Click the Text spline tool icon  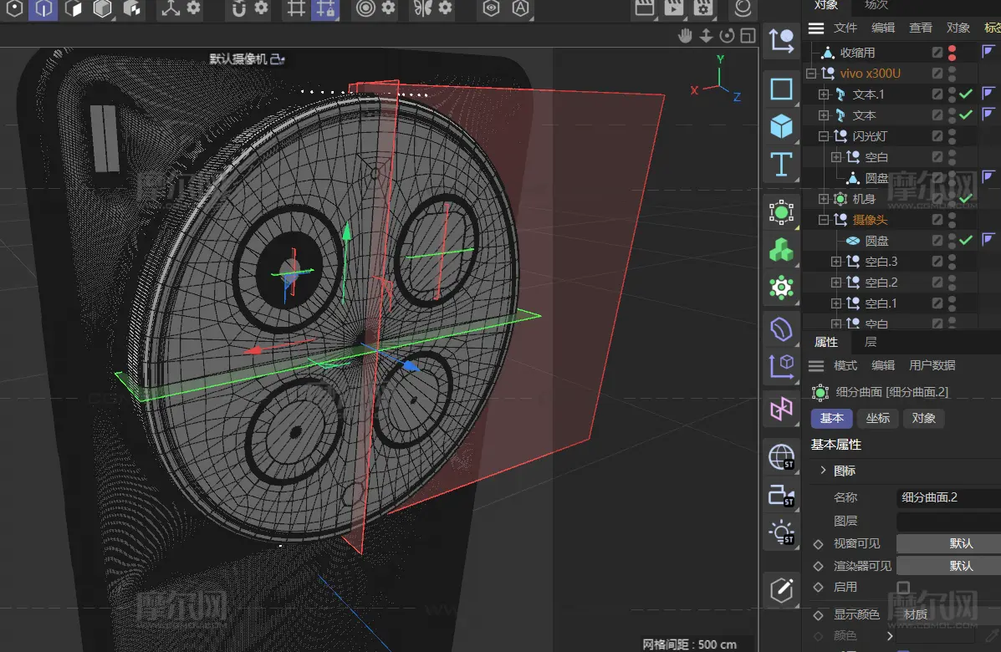point(781,165)
